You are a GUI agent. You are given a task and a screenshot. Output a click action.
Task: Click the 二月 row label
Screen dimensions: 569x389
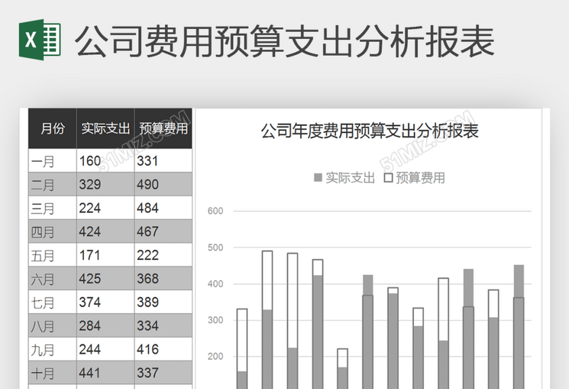tap(43, 185)
